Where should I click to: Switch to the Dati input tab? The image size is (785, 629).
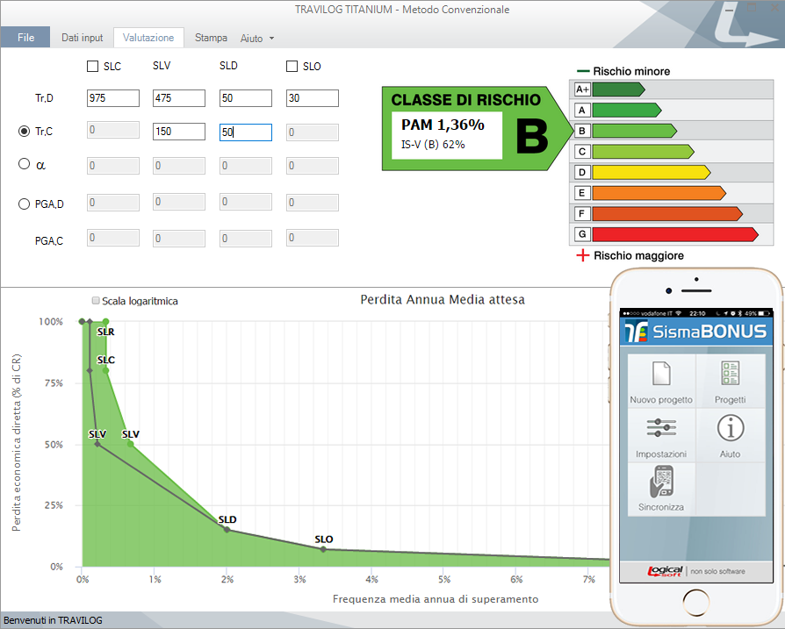point(82,38)
